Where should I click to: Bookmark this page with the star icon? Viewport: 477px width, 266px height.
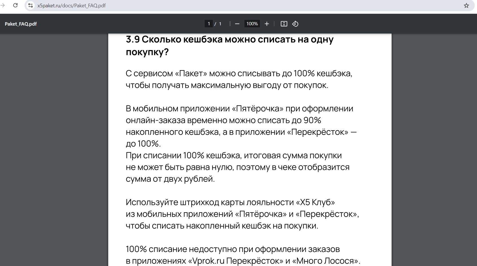click(466, 6)
